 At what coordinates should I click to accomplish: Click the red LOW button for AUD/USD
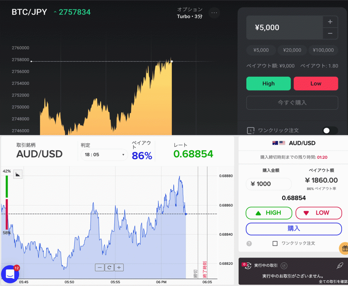[x=318, y=213]
